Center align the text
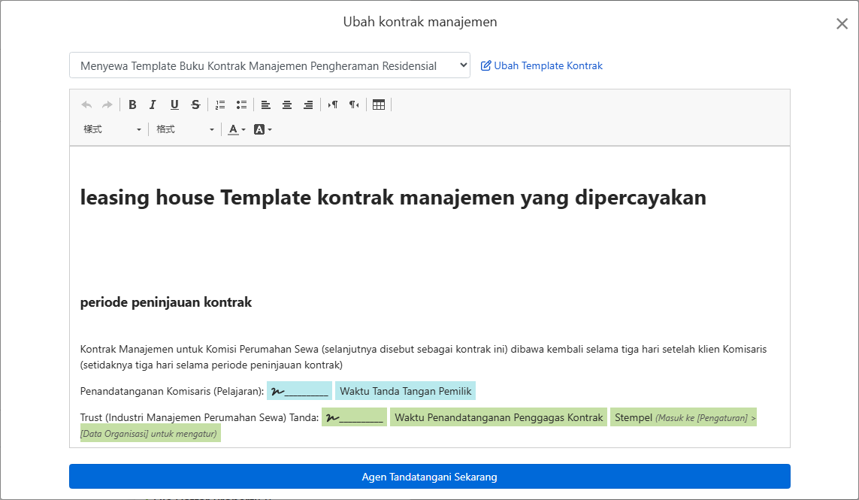 (287, 105)
